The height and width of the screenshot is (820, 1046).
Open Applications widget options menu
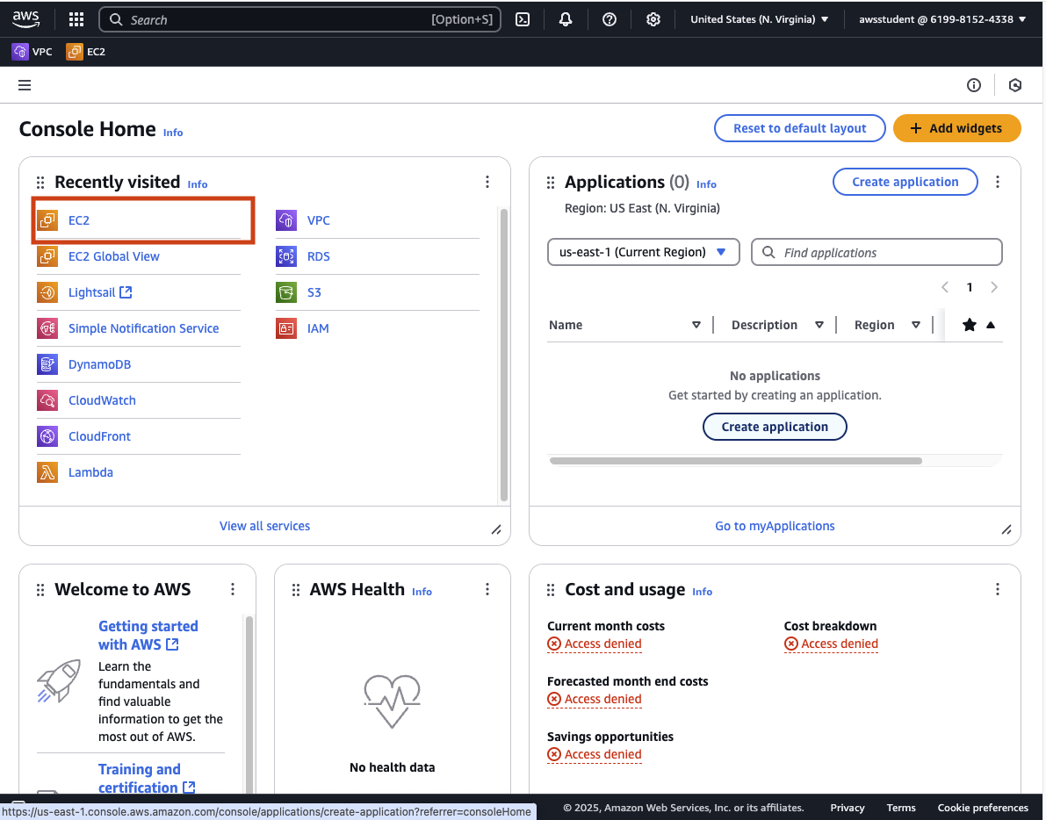pos(998,182)
